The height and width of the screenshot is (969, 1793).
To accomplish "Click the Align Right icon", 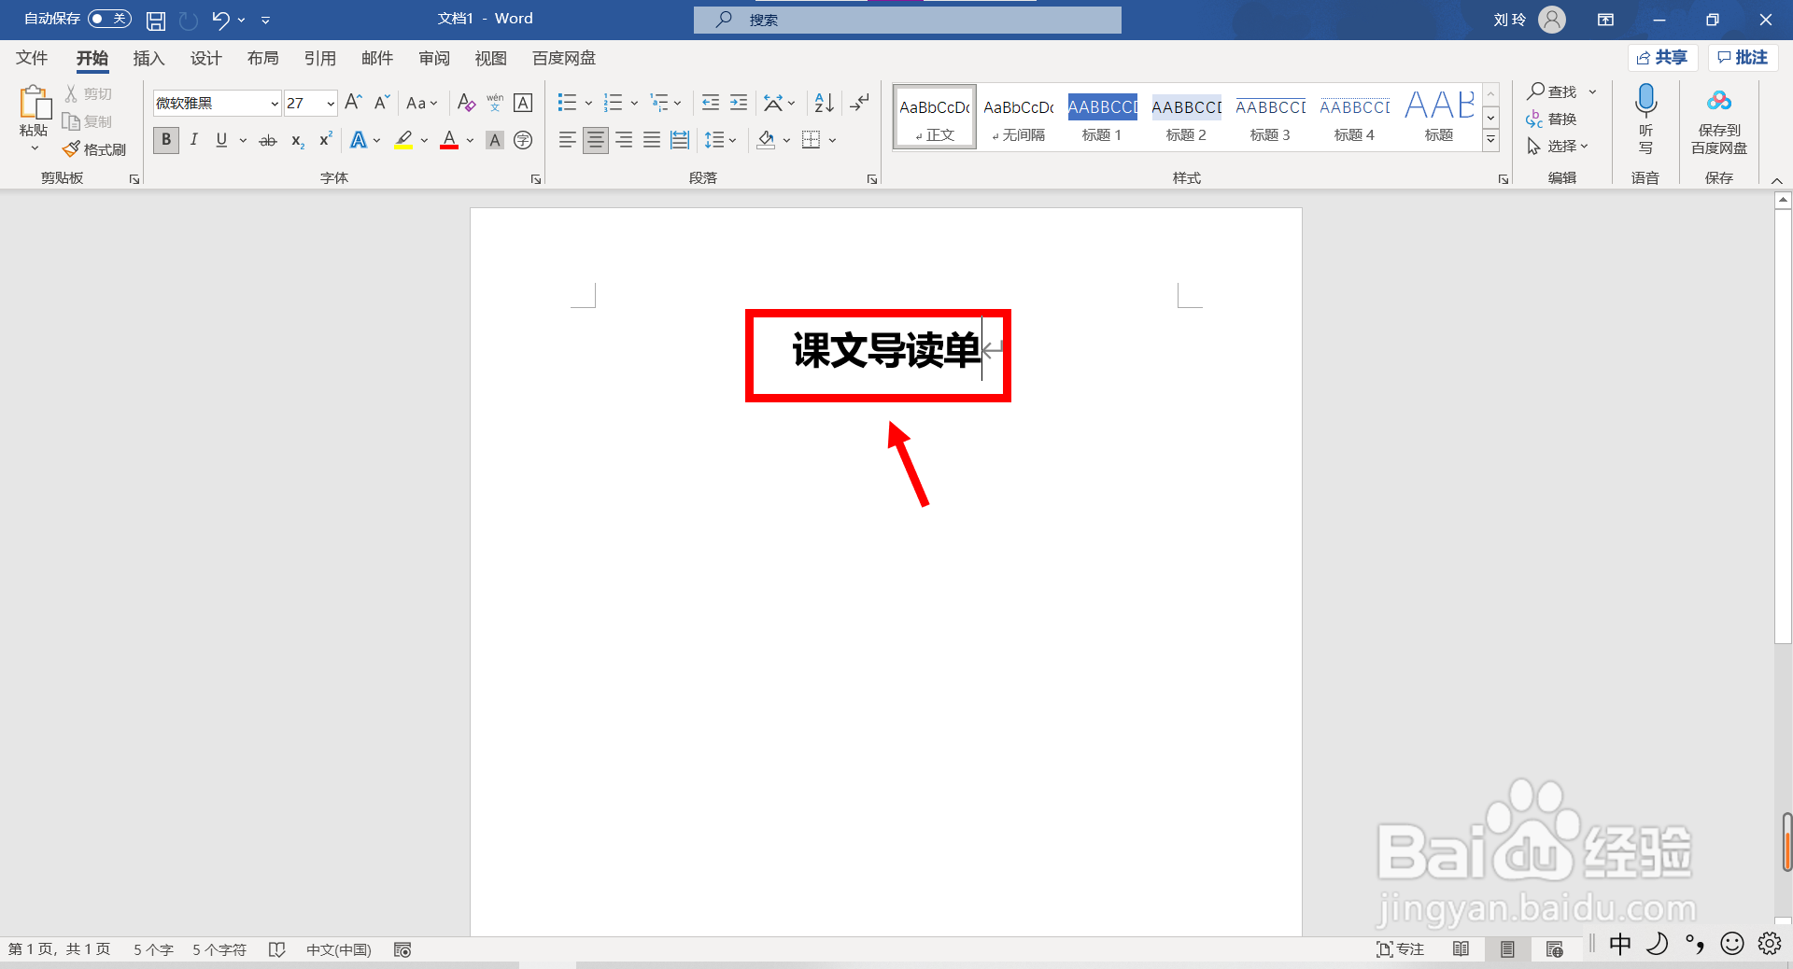I will pyautogui.click(x=624, y=140).
